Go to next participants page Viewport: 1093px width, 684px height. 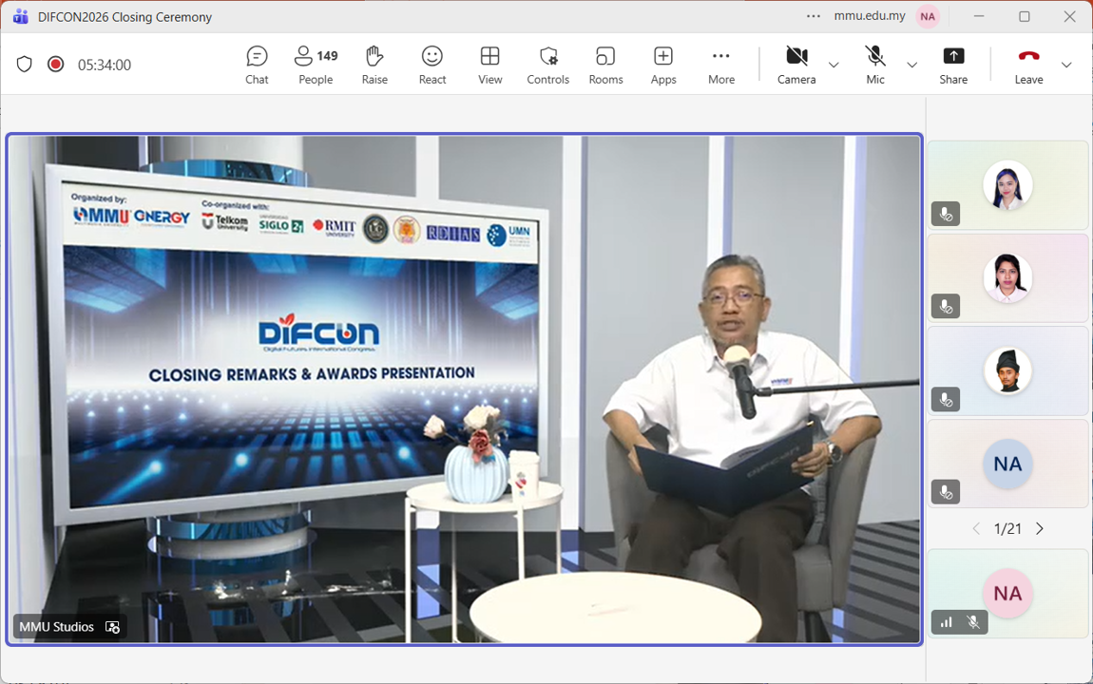pyautogui.click(x=1040, y=528)
